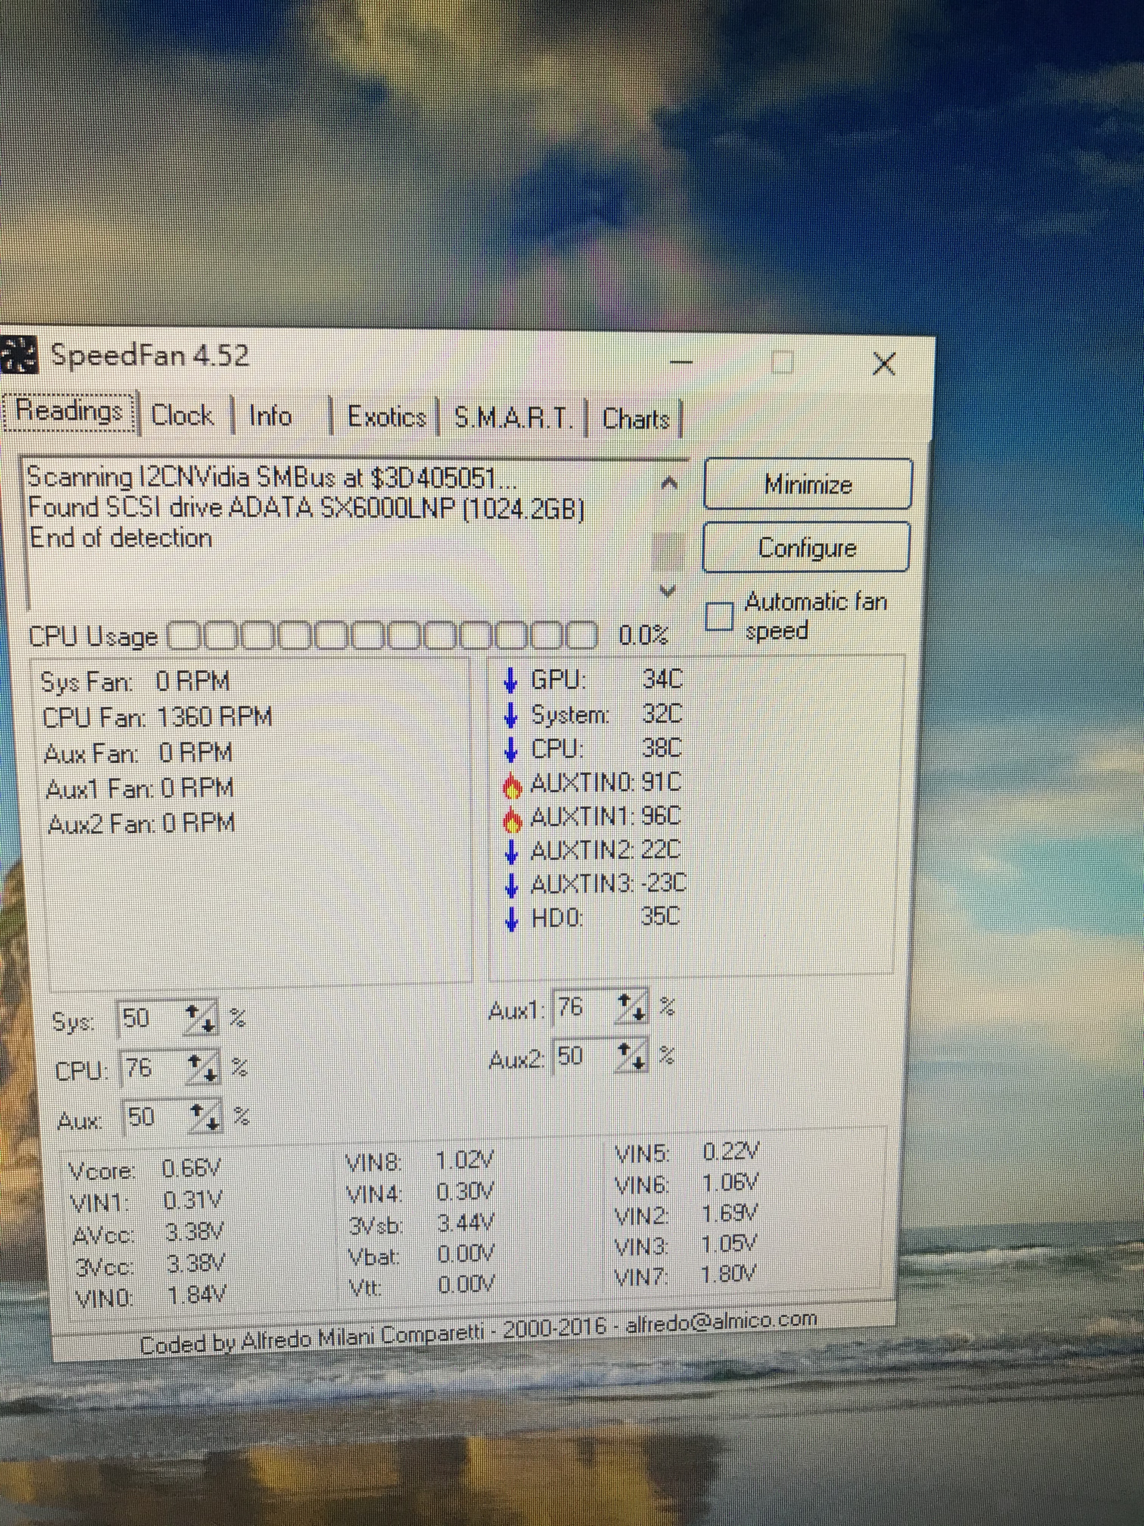Switch to the Charts tab

coord(636,419)
